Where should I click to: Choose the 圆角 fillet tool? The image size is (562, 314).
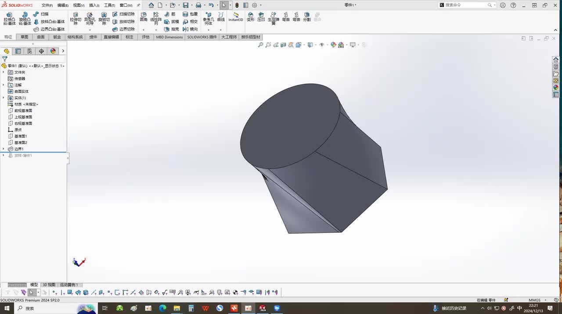click(144, 17)
